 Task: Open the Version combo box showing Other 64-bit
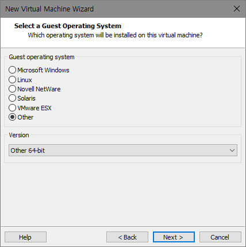point(123,150)
